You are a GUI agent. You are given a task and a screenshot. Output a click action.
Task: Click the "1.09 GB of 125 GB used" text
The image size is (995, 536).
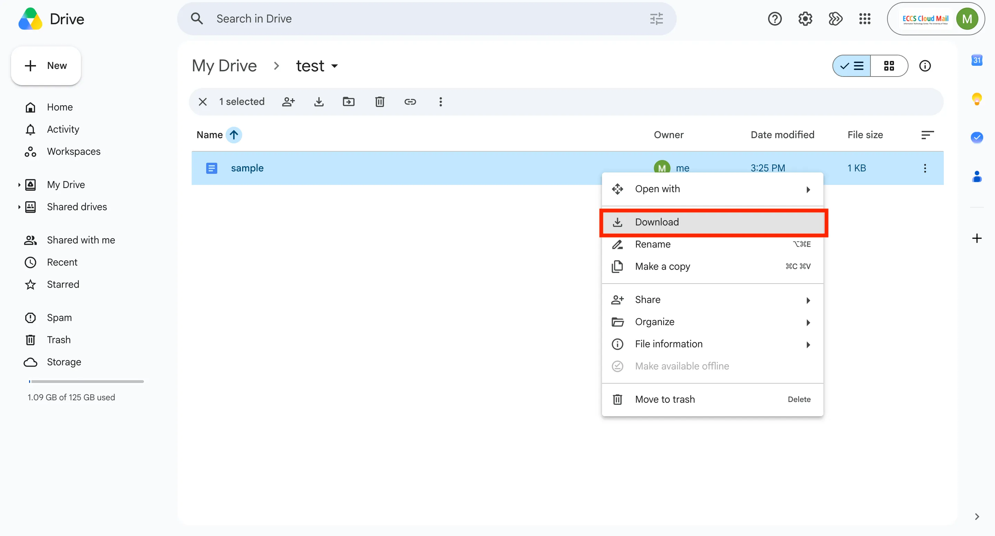(71, 397)
